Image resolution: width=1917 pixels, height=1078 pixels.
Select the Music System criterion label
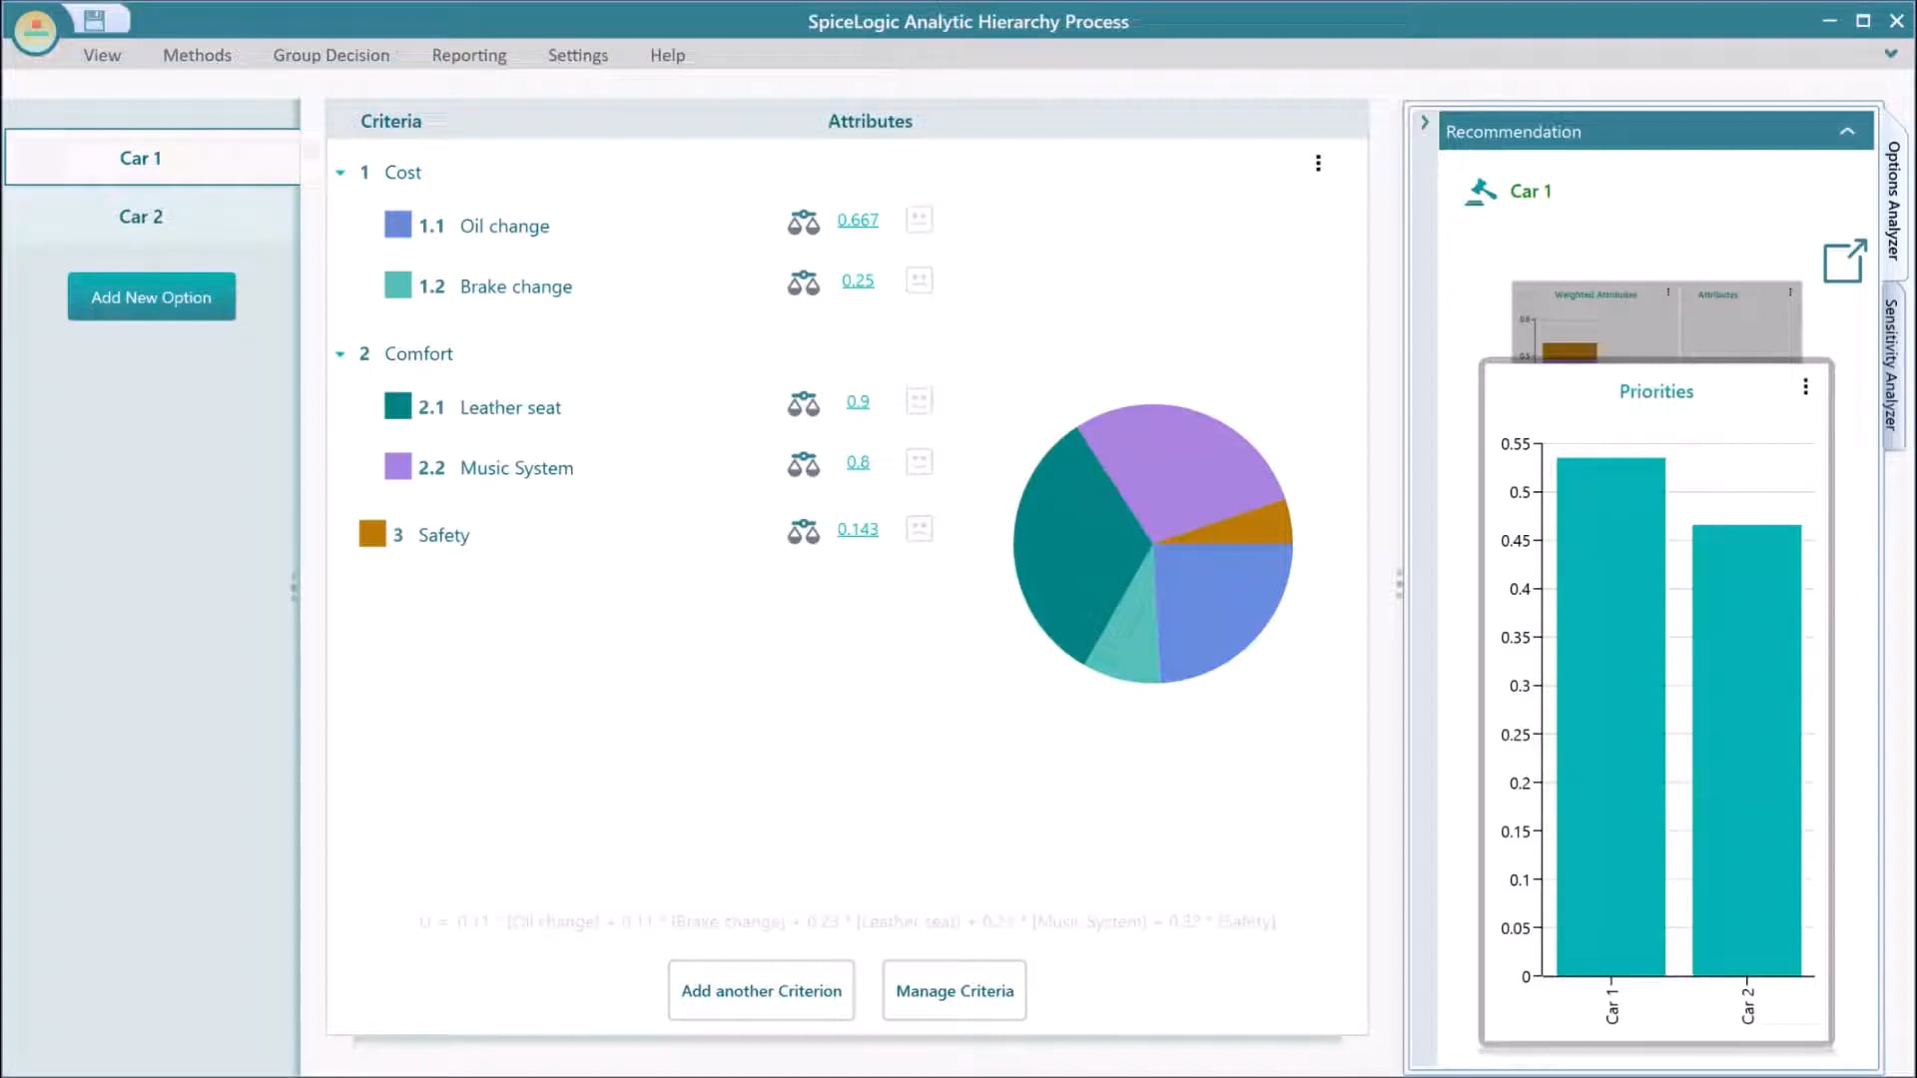(516, 468)
